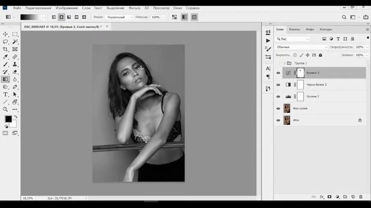
Task: Hide the Фон копия layer
Action: (x=278, y=109)
